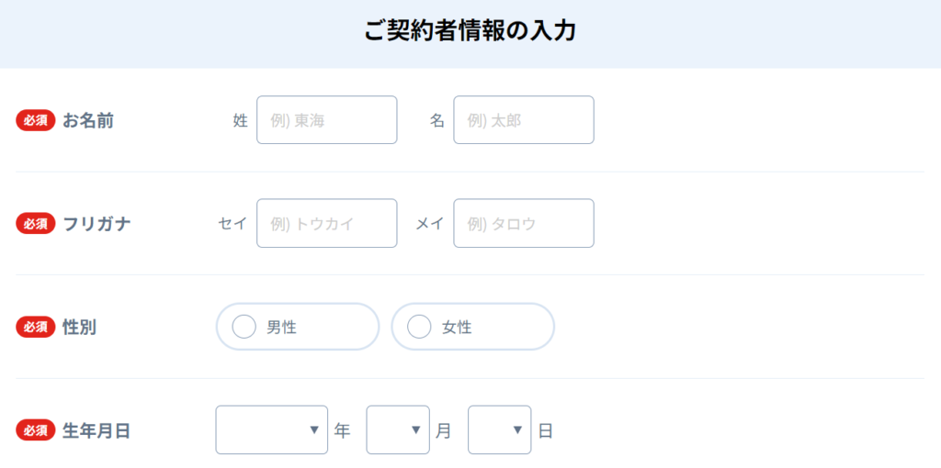Click the フリガナ row label
Screen dimensions: 941x468
pos(96,223)
